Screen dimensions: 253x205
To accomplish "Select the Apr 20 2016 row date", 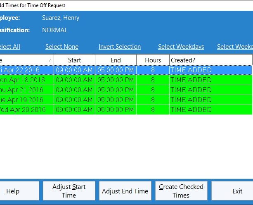I will [27, 110].
